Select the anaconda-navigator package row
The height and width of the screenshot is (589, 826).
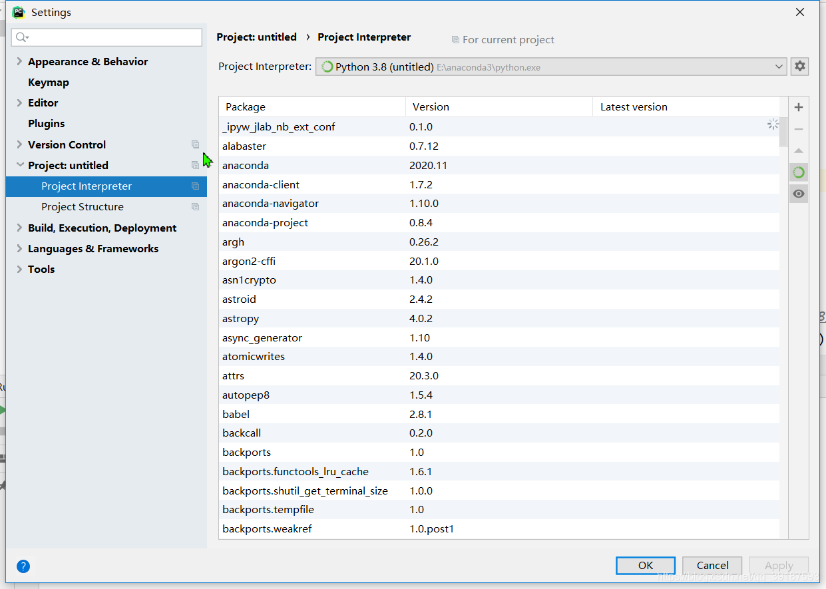[x=499, y=203]
